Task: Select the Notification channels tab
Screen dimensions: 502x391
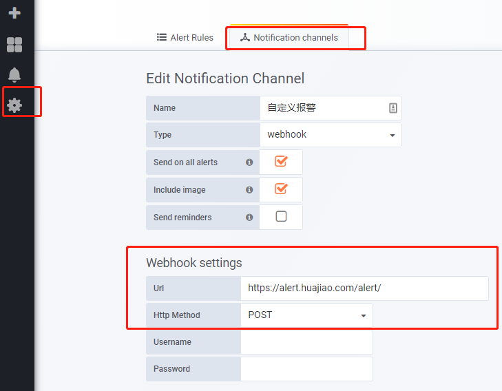Action: (289, 37)
